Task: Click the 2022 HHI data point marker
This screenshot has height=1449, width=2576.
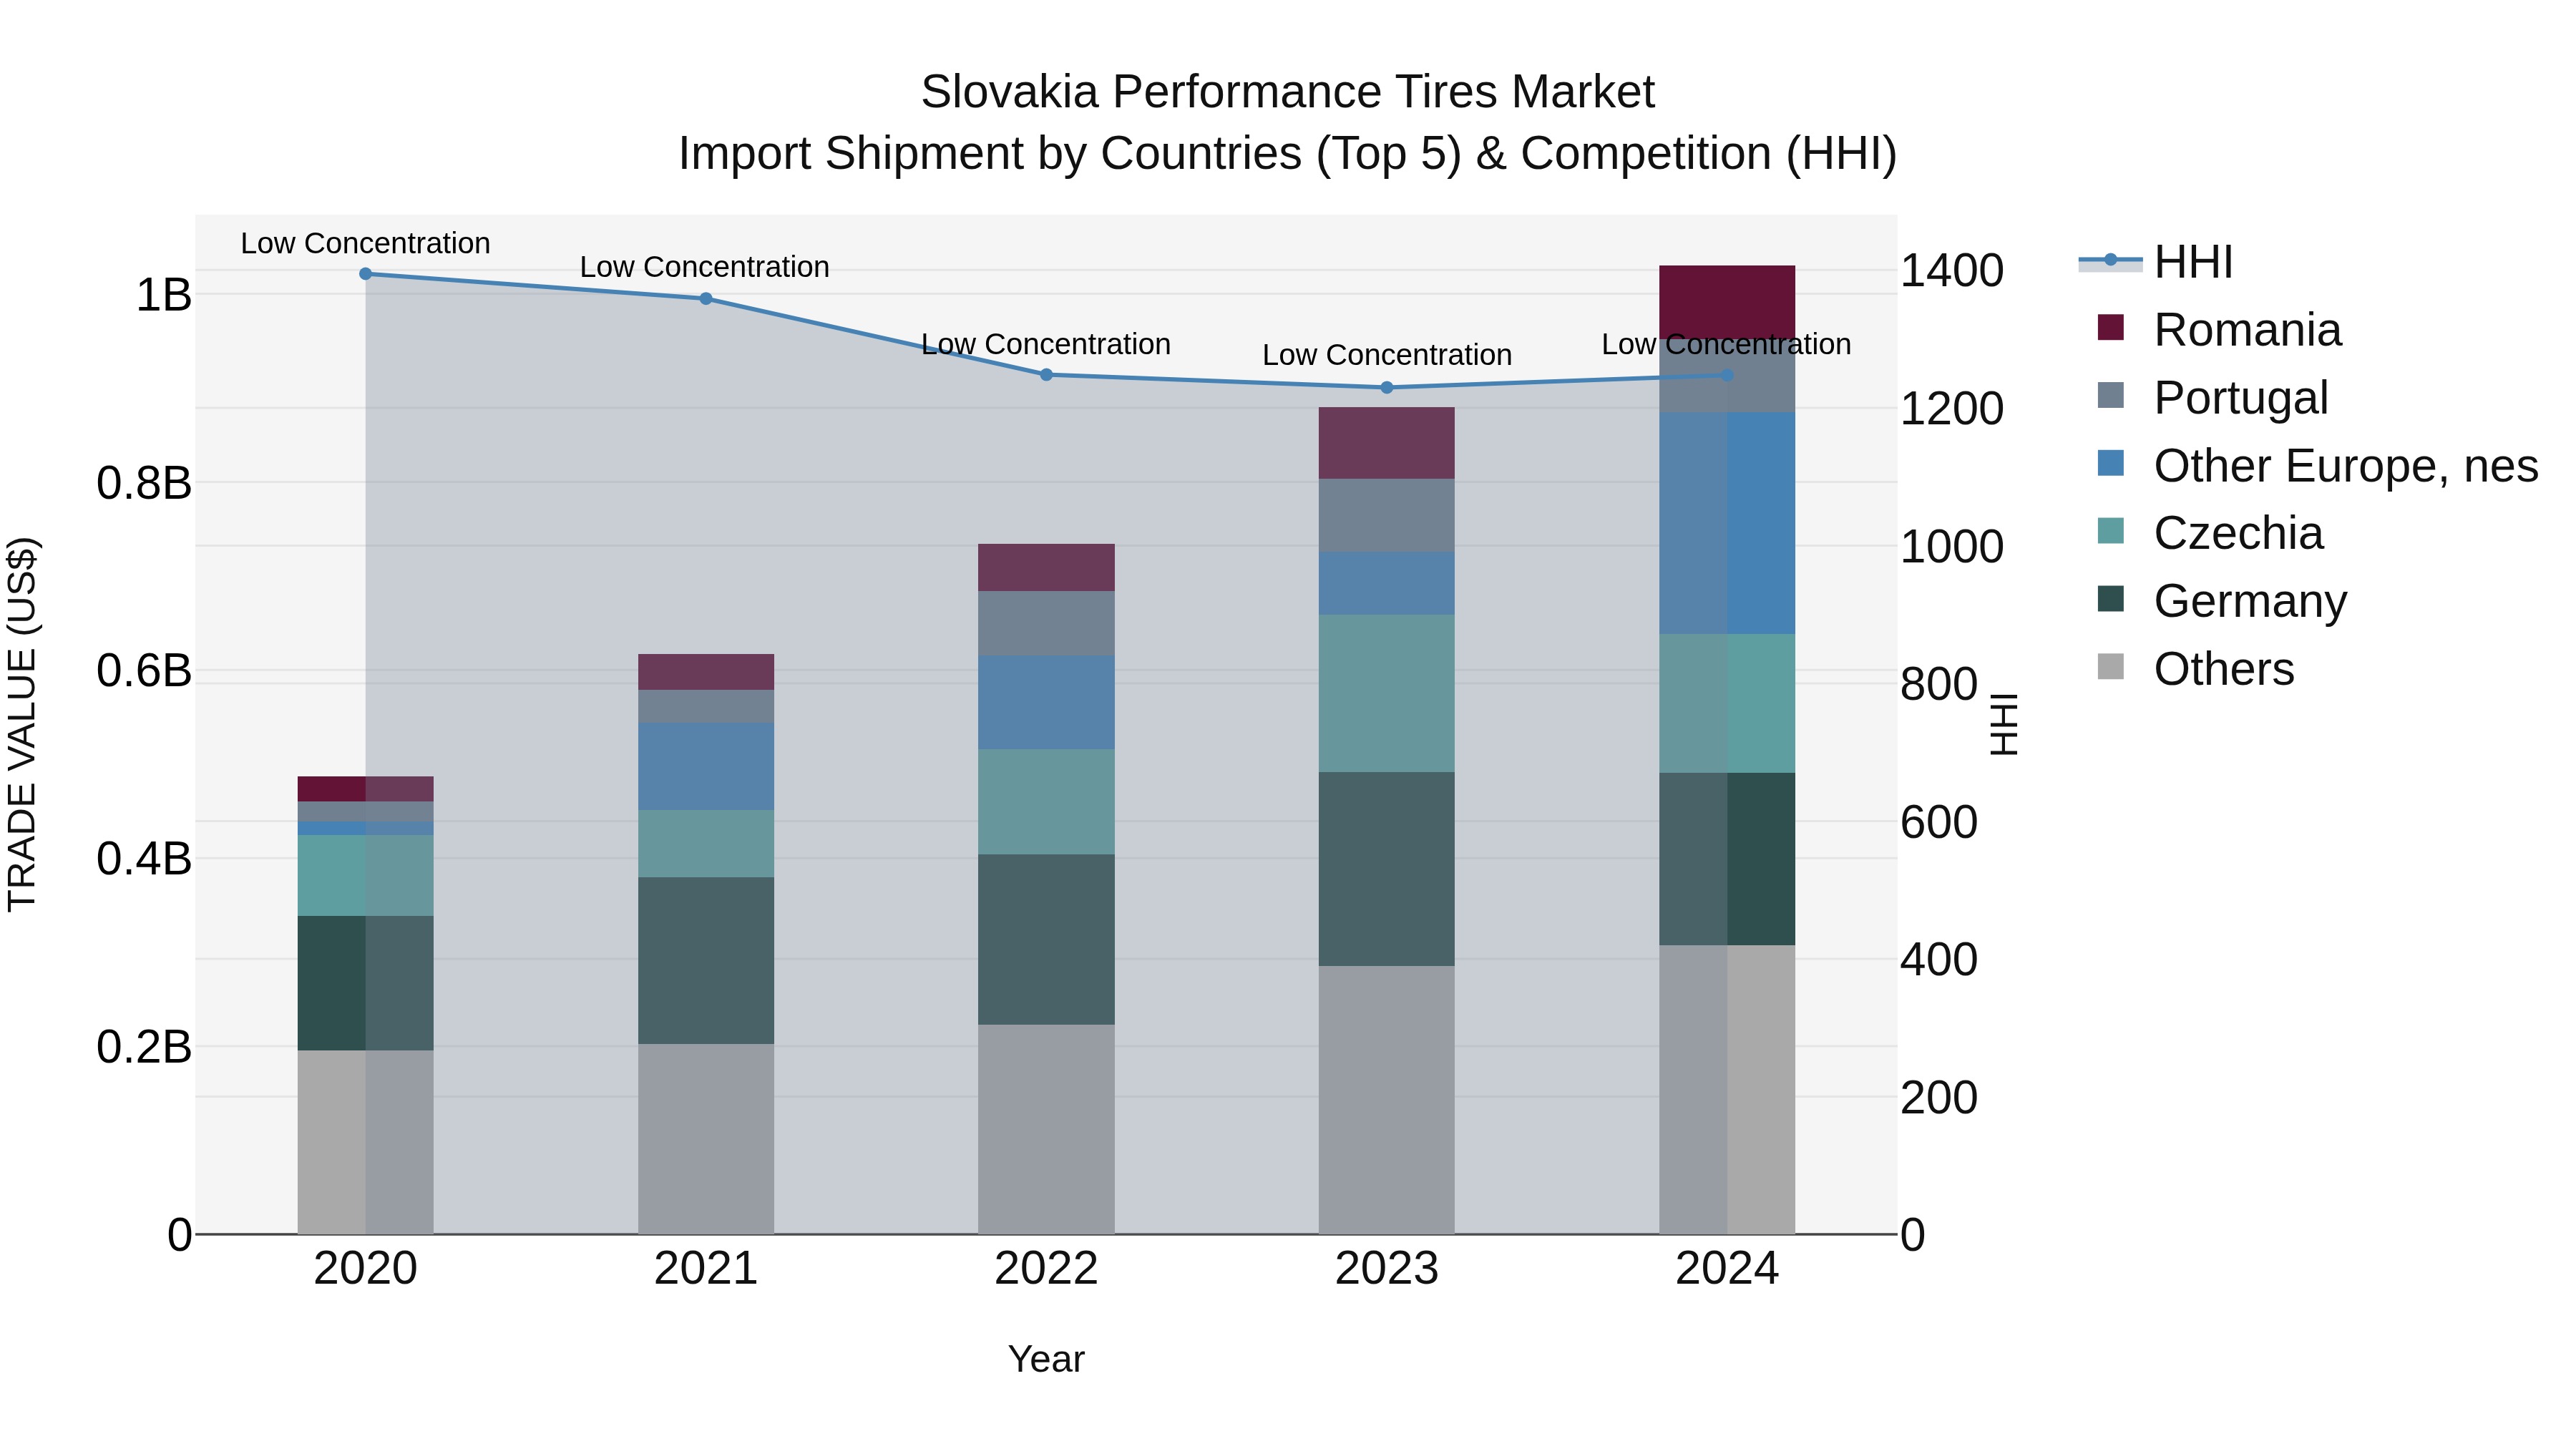Action: point(1046,375)
